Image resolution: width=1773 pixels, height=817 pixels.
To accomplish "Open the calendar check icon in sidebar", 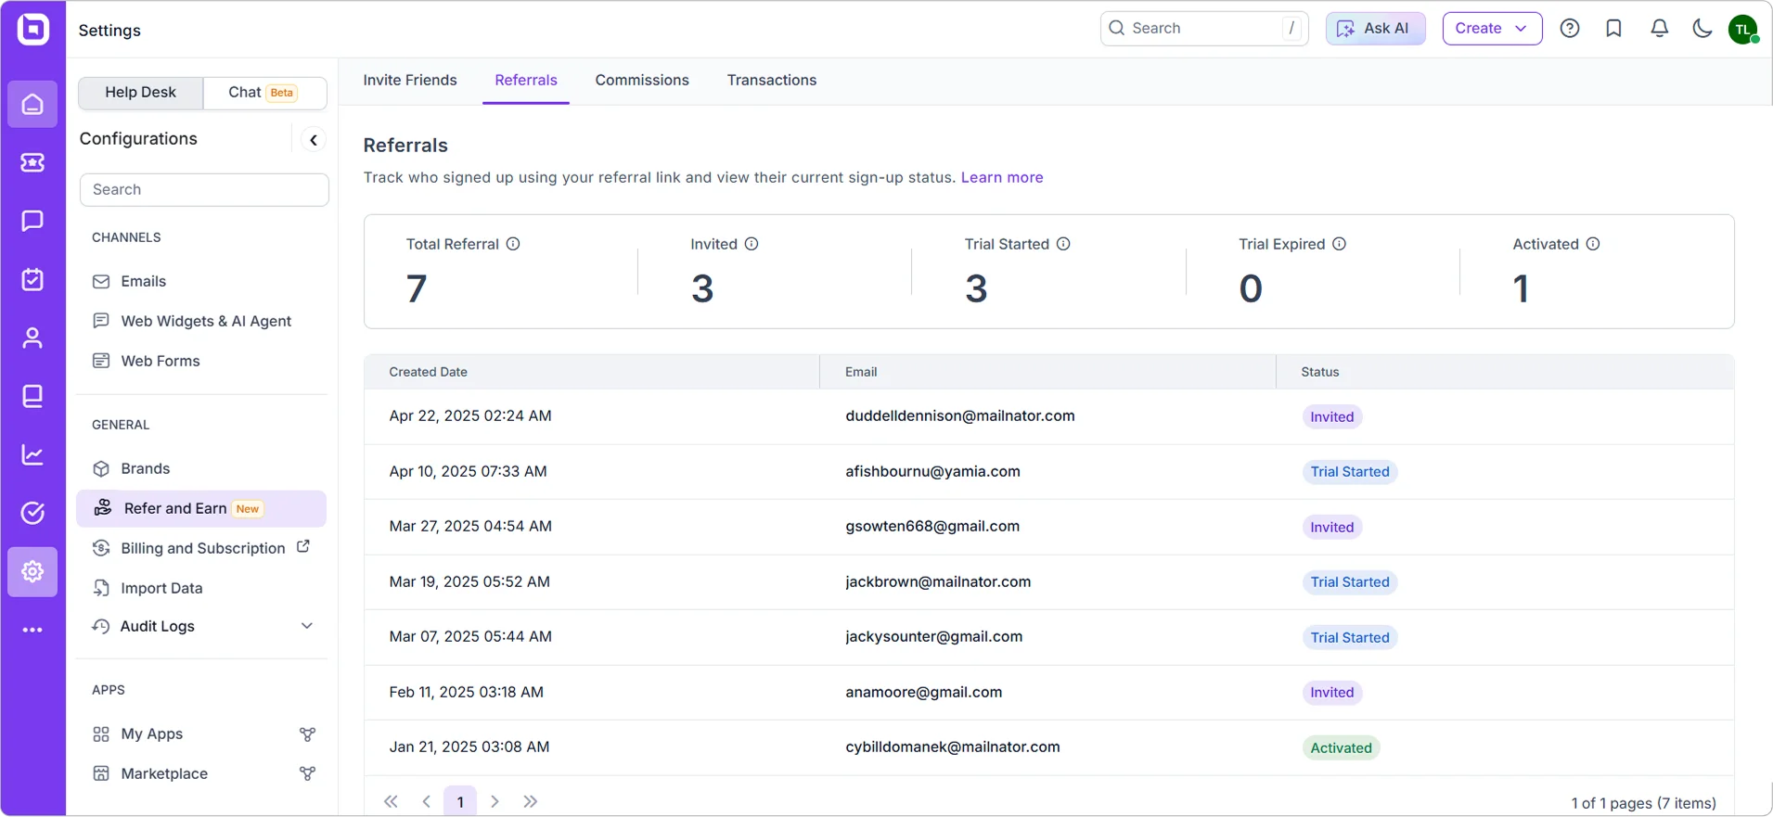I will [x=32, y=279].
